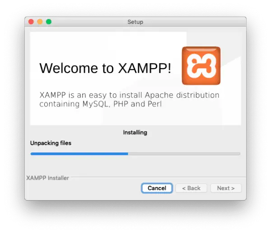Click the Installing status label
271x233 pixels.
point(135,132)
